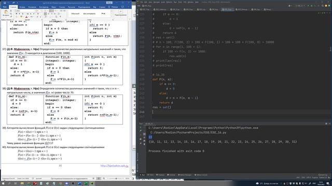Click the Find magnifier in Word ribbon
This screenshot has height=186, width=332.
[121, 11]
